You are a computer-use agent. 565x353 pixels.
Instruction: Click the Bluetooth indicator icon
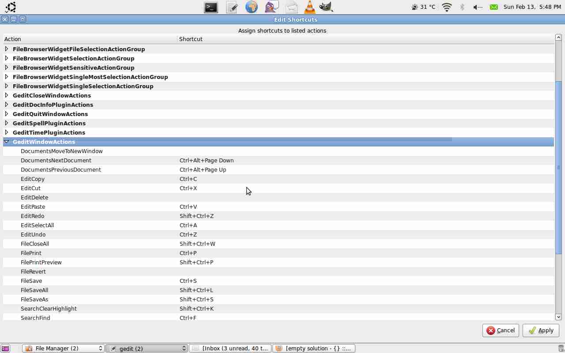tap(462, 7)
